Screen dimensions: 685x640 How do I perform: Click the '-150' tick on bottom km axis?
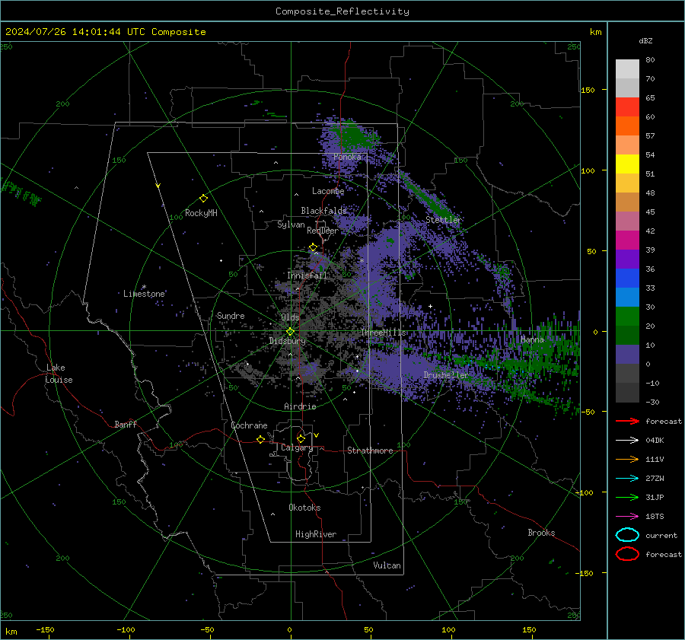[45, 629]
